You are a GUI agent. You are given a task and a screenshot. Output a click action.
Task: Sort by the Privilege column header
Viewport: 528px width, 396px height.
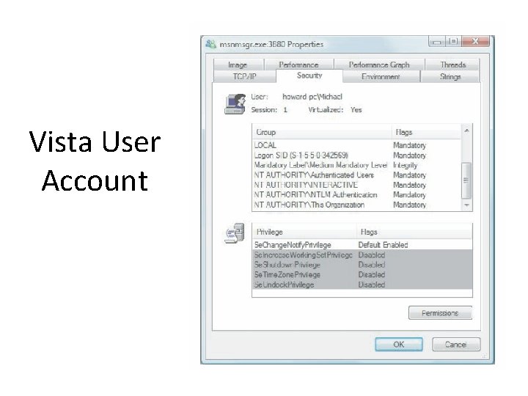click(304, 232)
